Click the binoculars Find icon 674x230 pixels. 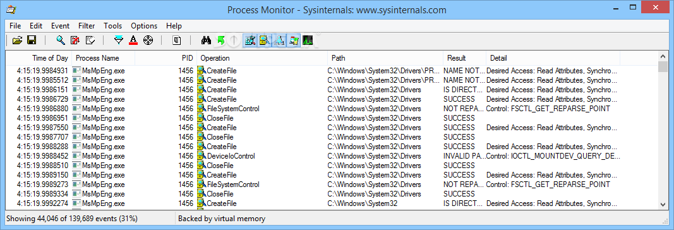(x=207, y=40)
